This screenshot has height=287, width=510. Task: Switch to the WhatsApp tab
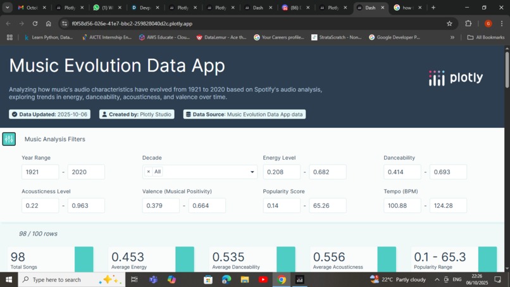click(108, 8)
